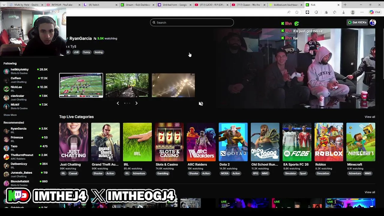Unmute the featured stream audio icon

coord(201,103)
